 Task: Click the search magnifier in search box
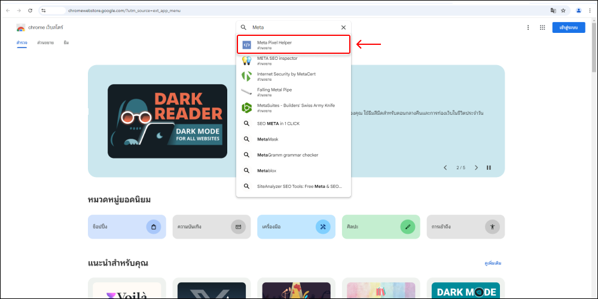[243, 28]
